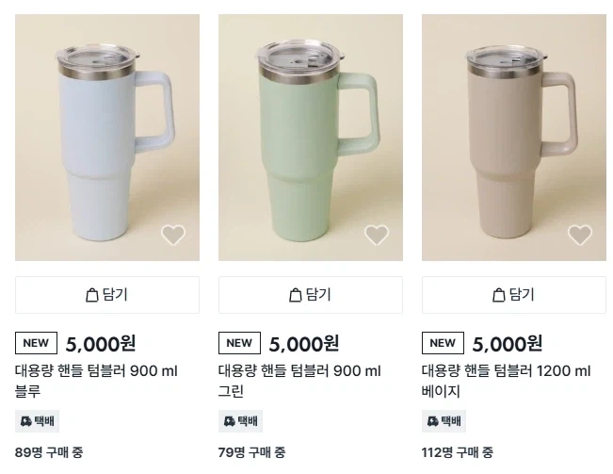
Task: Click NEW badge on beige tumbler listing
Action: pyautogui.click(x=443, y=343)
